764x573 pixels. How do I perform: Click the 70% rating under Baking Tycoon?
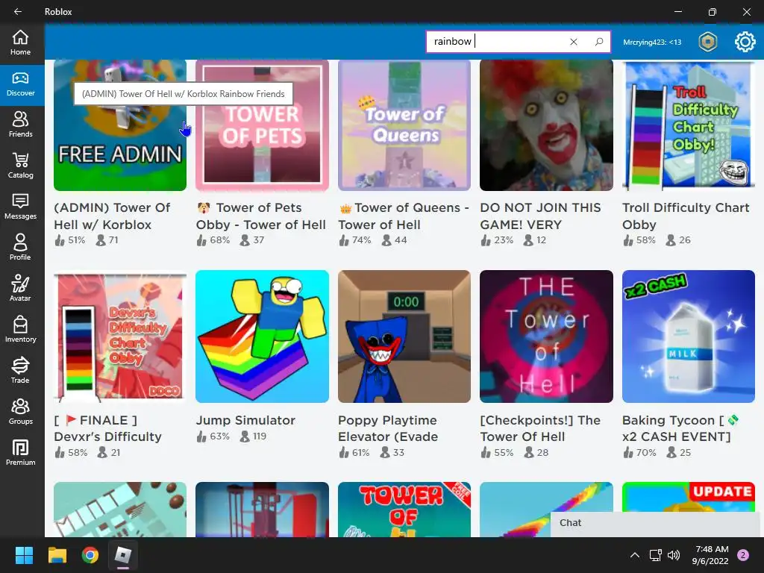(639, 453)
